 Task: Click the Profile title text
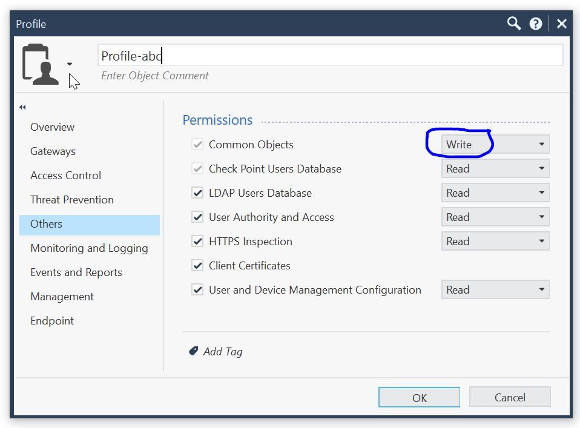(31, 24)
